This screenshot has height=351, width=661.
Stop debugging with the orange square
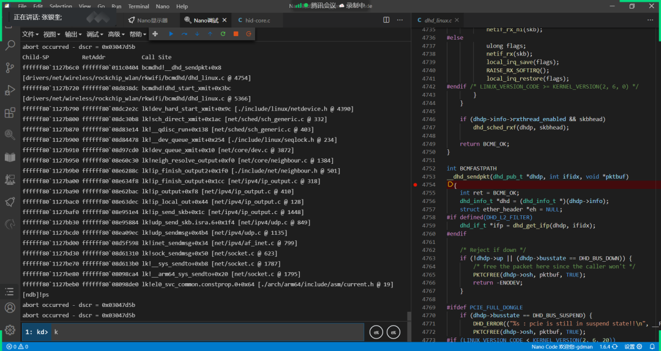point(236,34)
